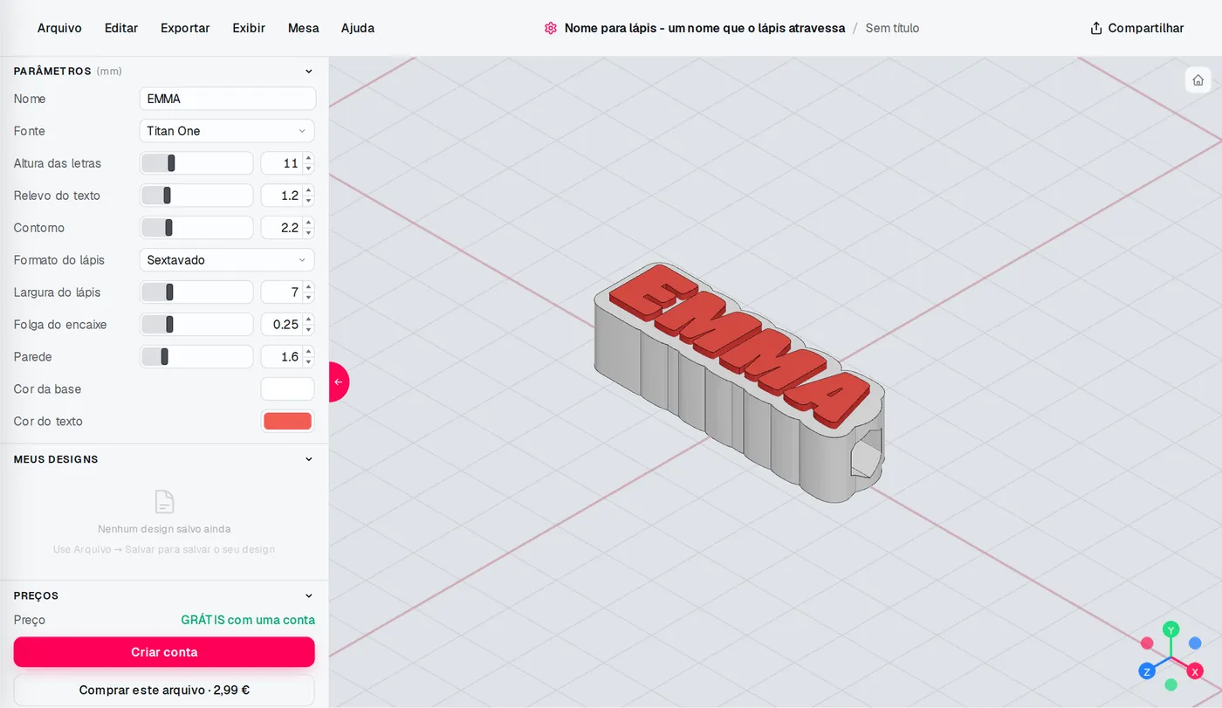Click the home view reset icon
1222x708 pixels.
click(1198, 80)
